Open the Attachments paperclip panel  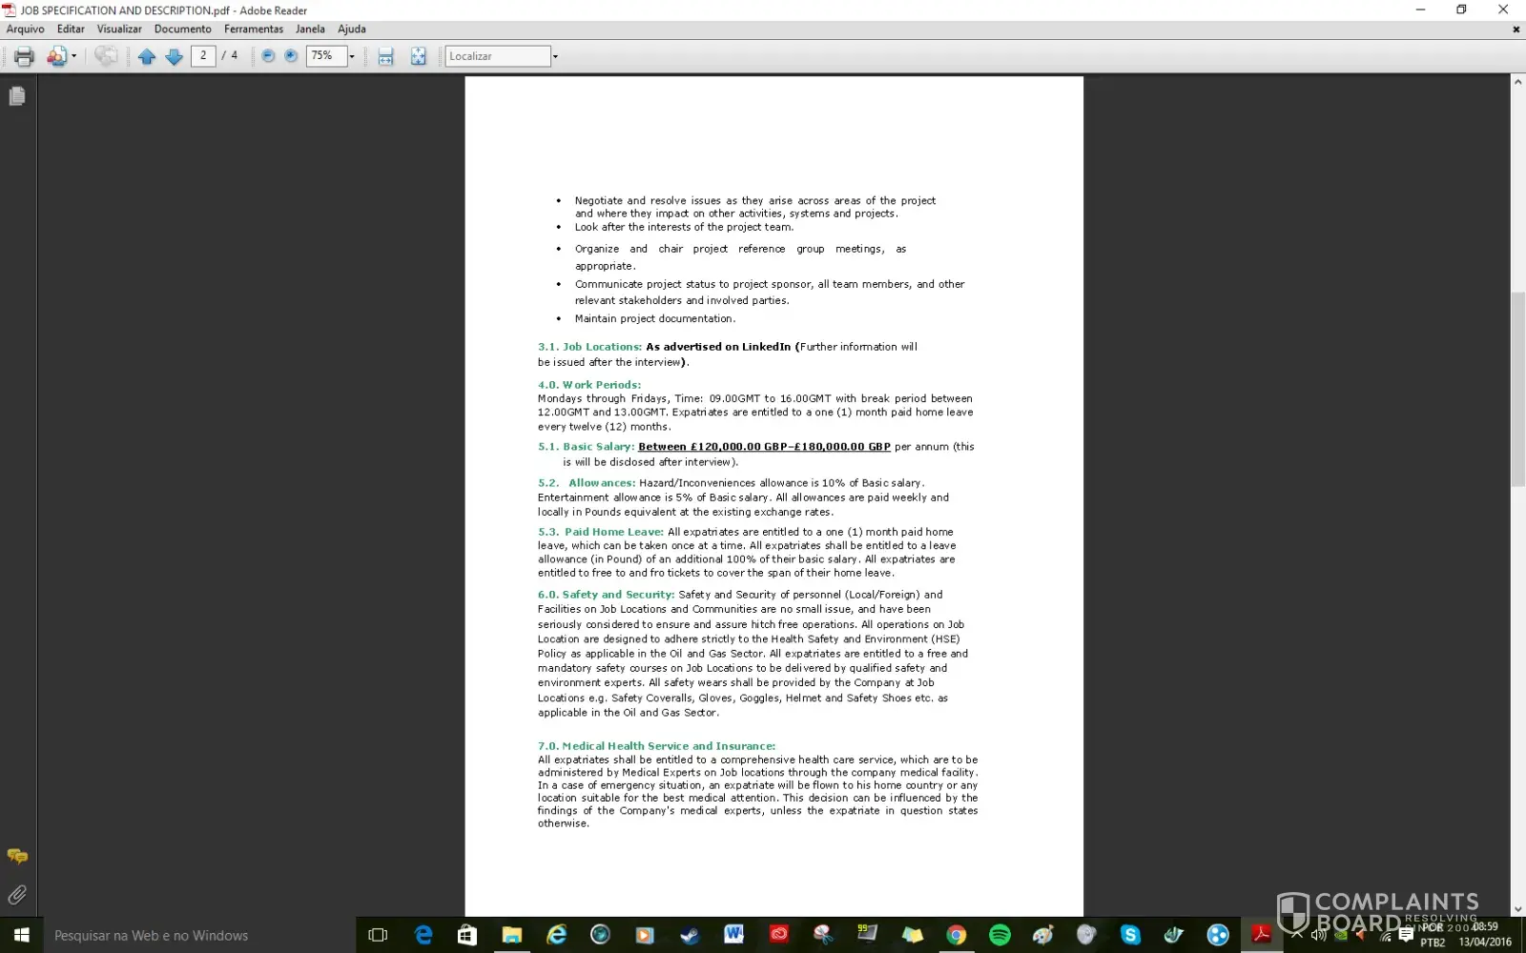click(x=17, y=895)
